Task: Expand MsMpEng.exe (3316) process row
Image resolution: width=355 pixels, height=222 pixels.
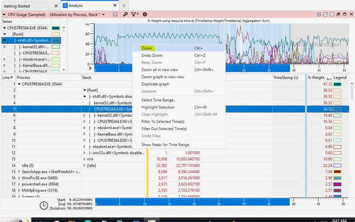Action: coord(19,191)
